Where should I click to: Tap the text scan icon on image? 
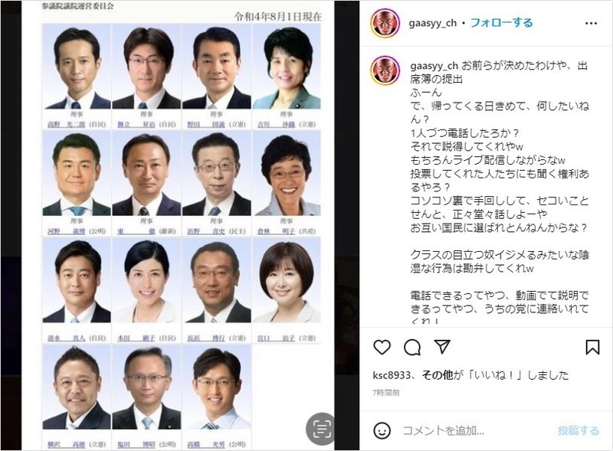(x=320, y=429)
